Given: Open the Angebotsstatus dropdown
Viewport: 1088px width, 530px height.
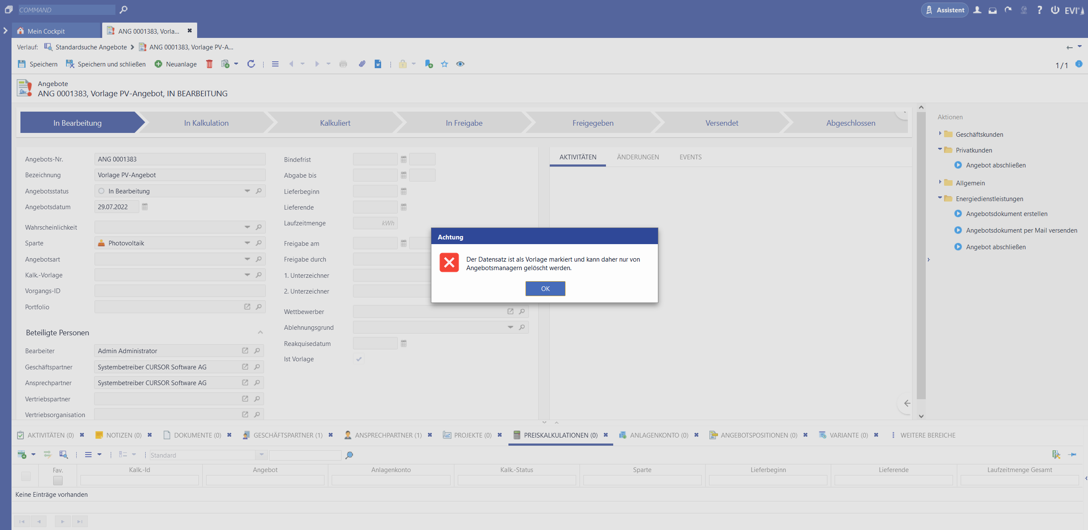Looking at the screenshot, I should click(247, 191).
